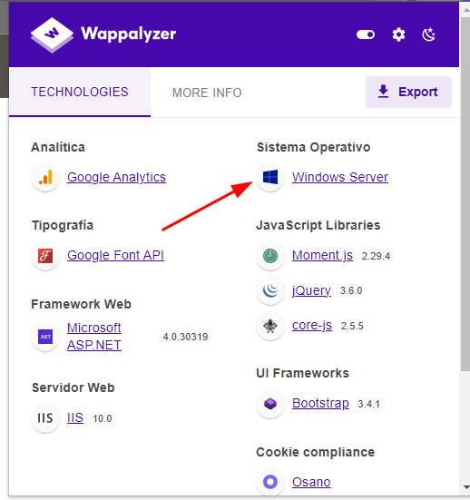Click the Microsoft ASP.NET .NET icon
This screenshot has height=500, width=470.
(45, 337)
